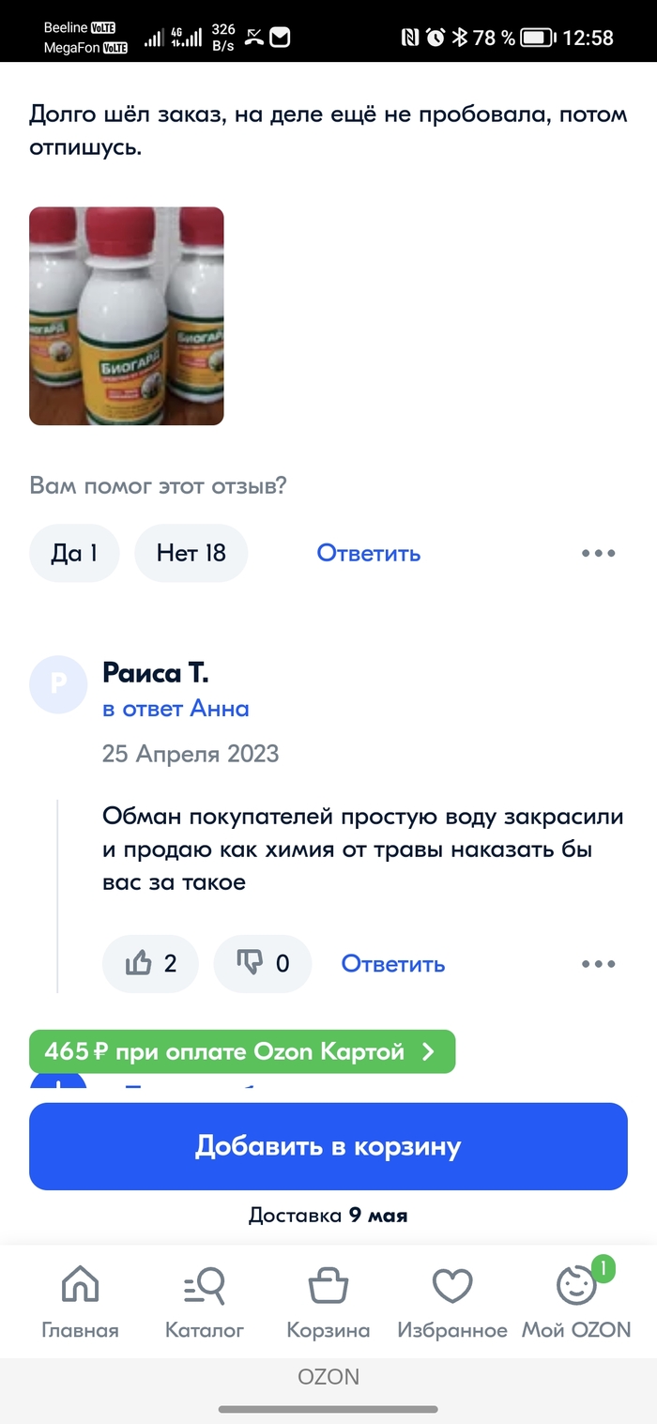Viewport: 657px width, 1424px height.
Task: Expand the Ozon Картой price offer chevron
Action: (x=428, y=1051)
